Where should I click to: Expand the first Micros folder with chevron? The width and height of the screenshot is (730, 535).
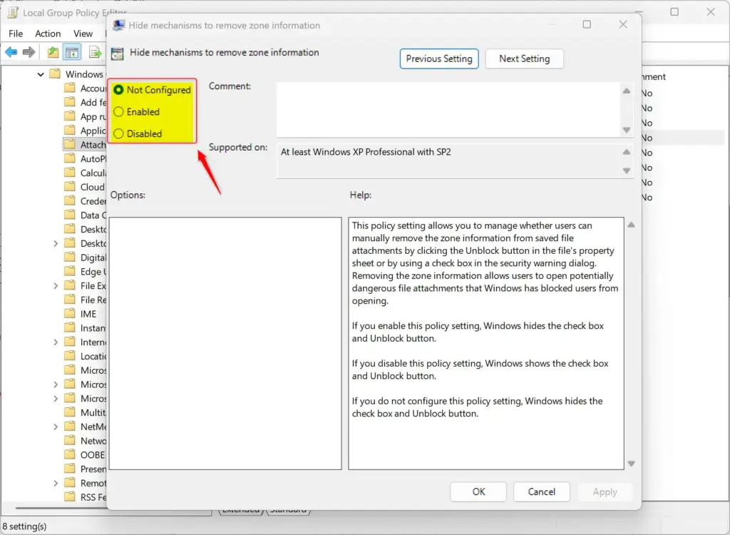[56, 384]
